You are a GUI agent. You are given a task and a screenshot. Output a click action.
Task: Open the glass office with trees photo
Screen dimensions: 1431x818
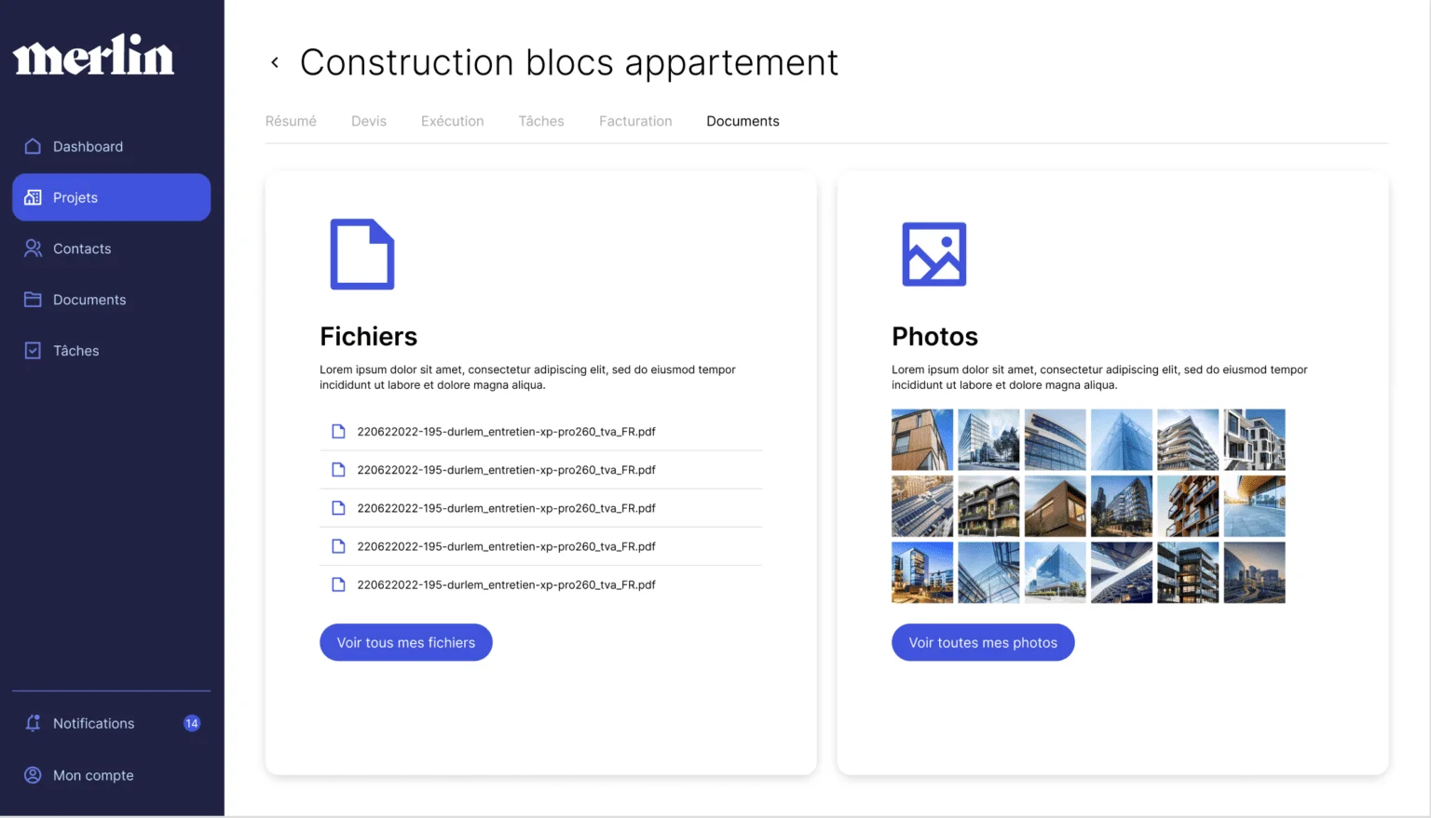click(x=988, y=439)
